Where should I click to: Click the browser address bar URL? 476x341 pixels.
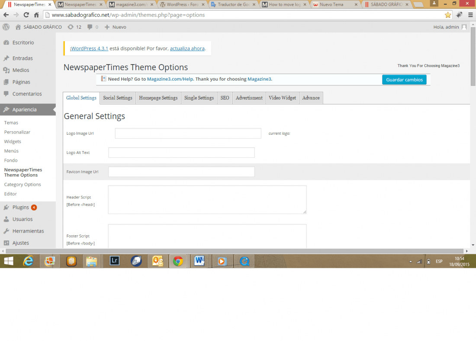[x=128, y=15]
